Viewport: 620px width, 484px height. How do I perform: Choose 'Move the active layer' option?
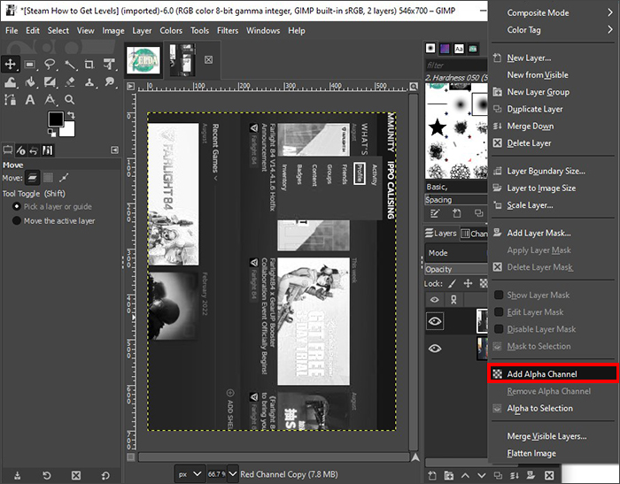17,220
